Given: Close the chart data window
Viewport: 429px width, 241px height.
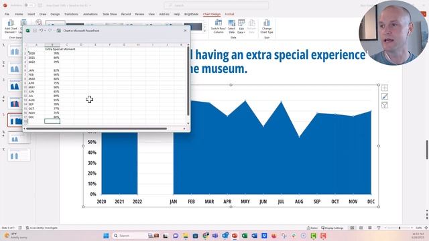Looking at the screenshot, I should [x=185, y=31].
